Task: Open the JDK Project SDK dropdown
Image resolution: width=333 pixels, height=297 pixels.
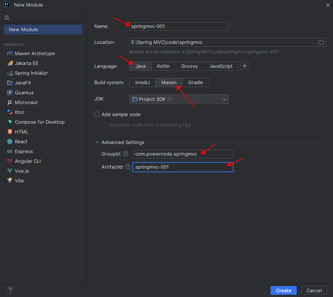Action: click(x=179, y=99)
